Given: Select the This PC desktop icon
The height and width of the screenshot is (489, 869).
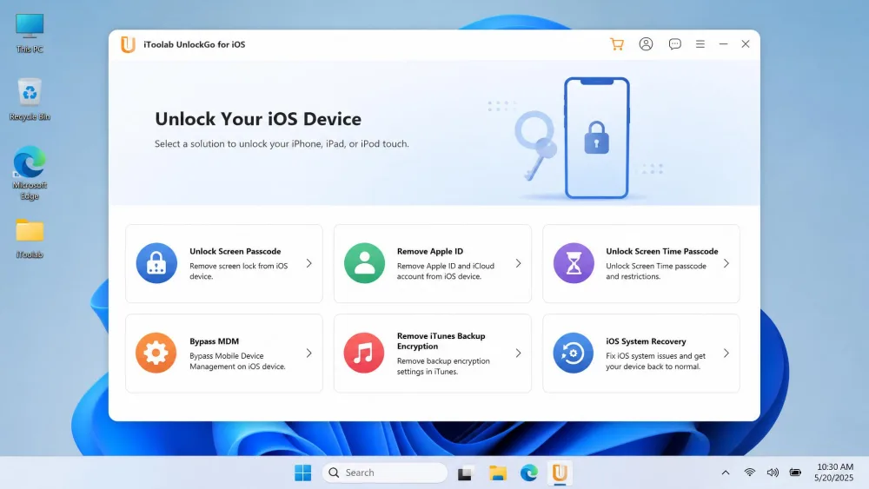Looking at the screenshot, I should [x=30, y=33].
